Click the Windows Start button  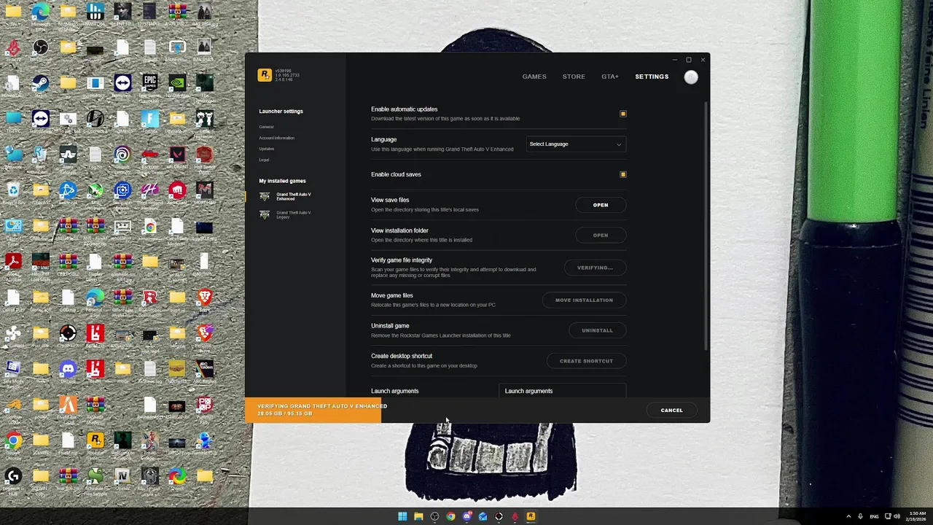402,516
